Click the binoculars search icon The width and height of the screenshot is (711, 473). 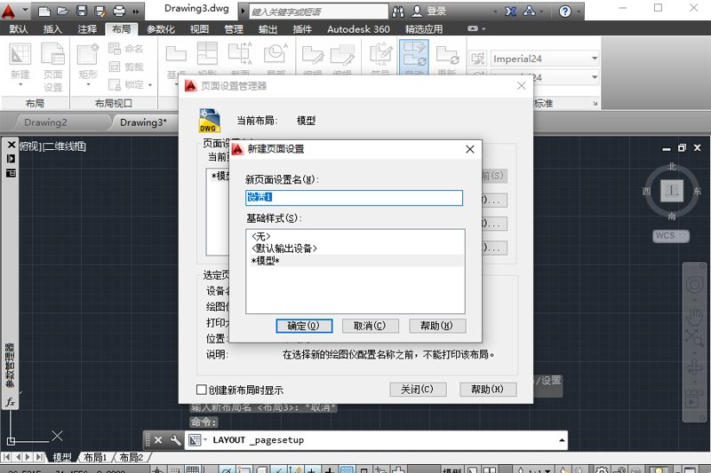pyautogui.click(x=398, y=12)
